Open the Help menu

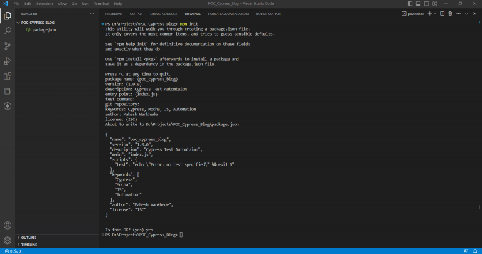point(118,4)
